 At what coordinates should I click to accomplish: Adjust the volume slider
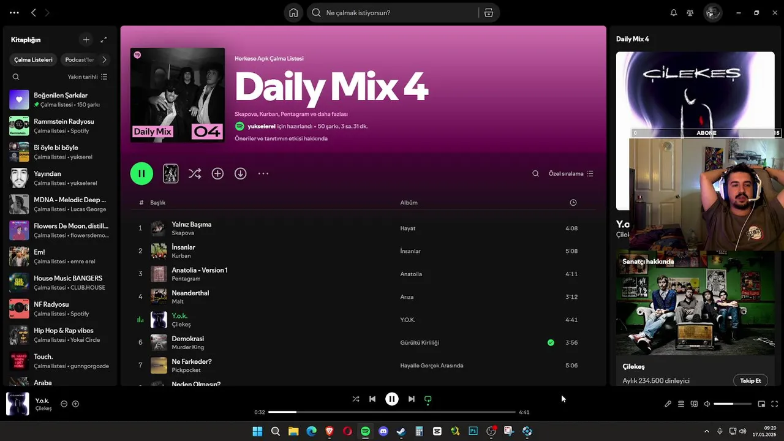(733, 404)
